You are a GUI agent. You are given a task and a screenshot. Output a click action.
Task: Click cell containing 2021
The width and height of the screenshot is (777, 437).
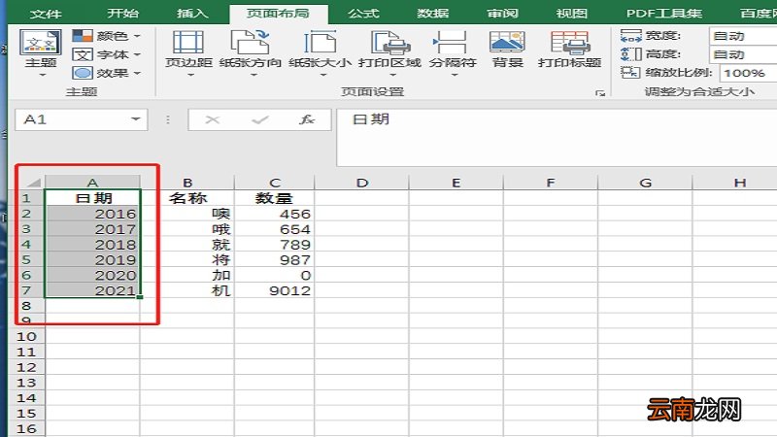pyautogui.click(x=92, y=290)
